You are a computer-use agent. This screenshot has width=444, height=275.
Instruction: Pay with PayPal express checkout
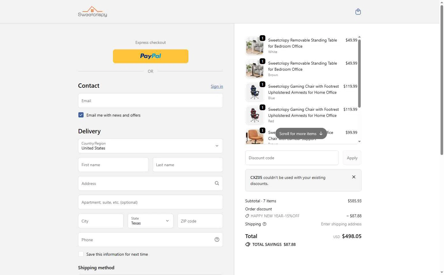(151, 56)
